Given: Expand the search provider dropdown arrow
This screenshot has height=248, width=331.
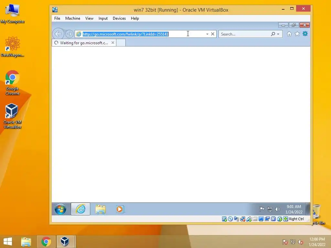Looking at the screenshot, I should click(x=278, y=34).
